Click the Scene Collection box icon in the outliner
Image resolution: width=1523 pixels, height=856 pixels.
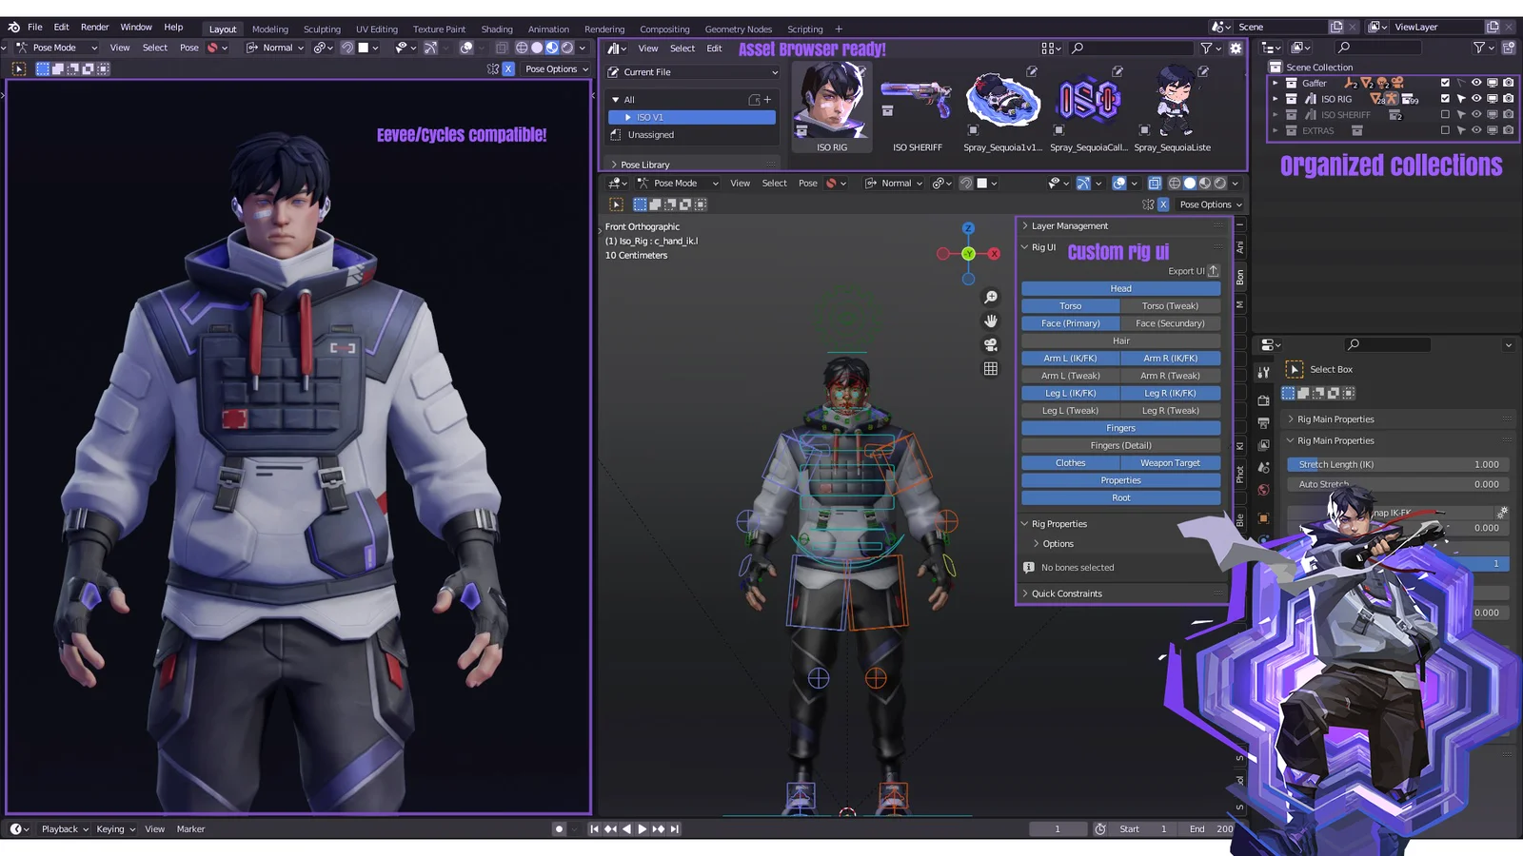(1275, 68)
